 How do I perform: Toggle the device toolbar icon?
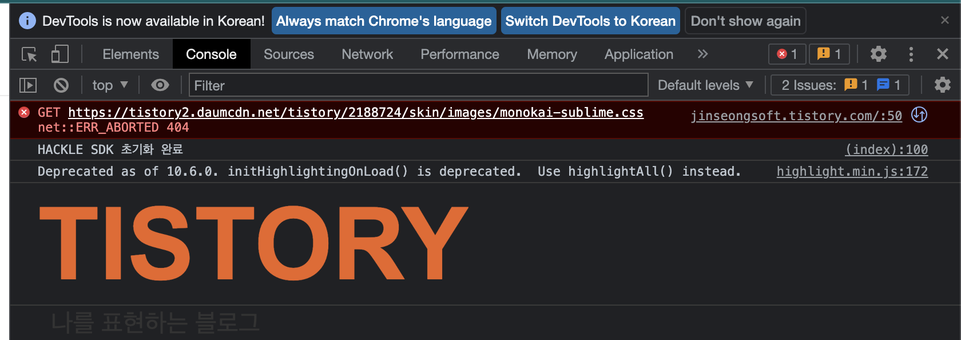59,54
